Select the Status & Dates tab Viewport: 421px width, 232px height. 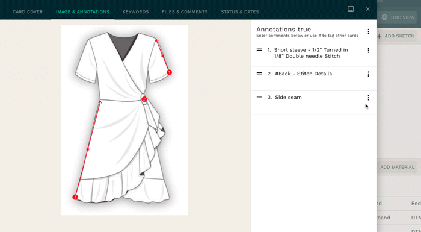240,12
